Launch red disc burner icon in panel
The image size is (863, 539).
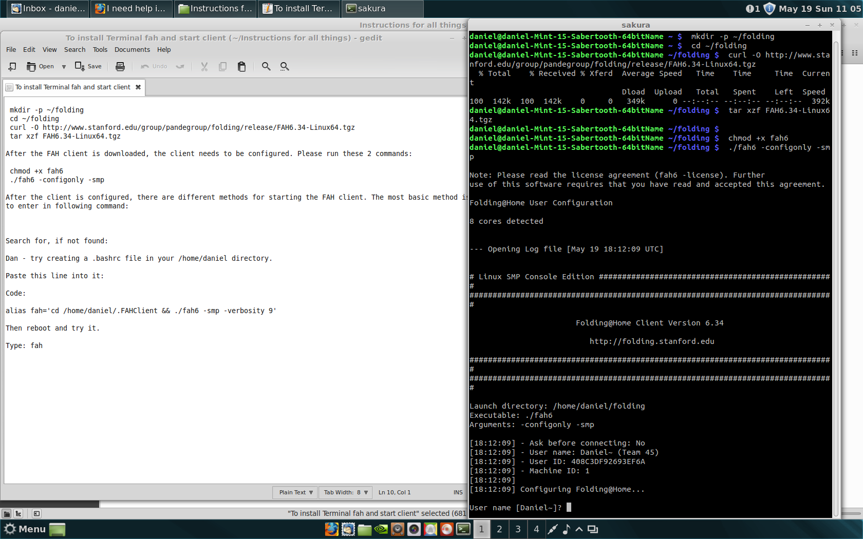coord(447,529)
